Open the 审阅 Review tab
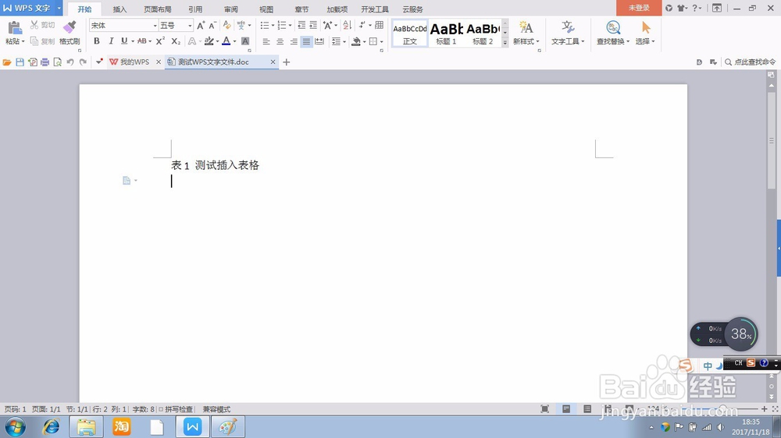 [230, 9]
